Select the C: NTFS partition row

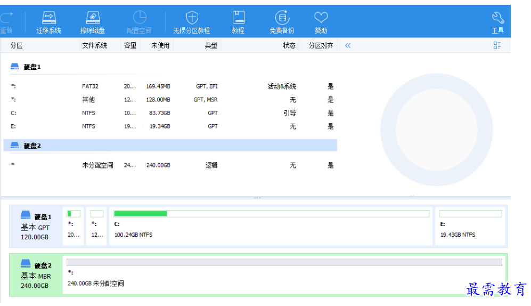pyautogui.click(x=169, y=113)
